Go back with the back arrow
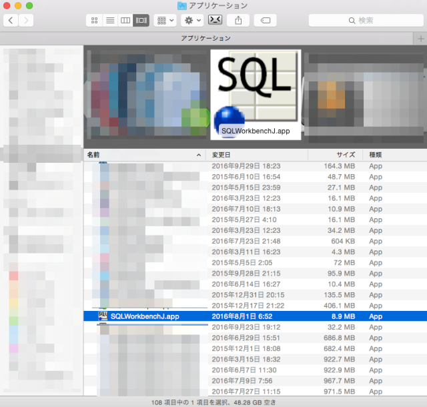The width and height of the screenshot is (427, 407). click(11, 21)
